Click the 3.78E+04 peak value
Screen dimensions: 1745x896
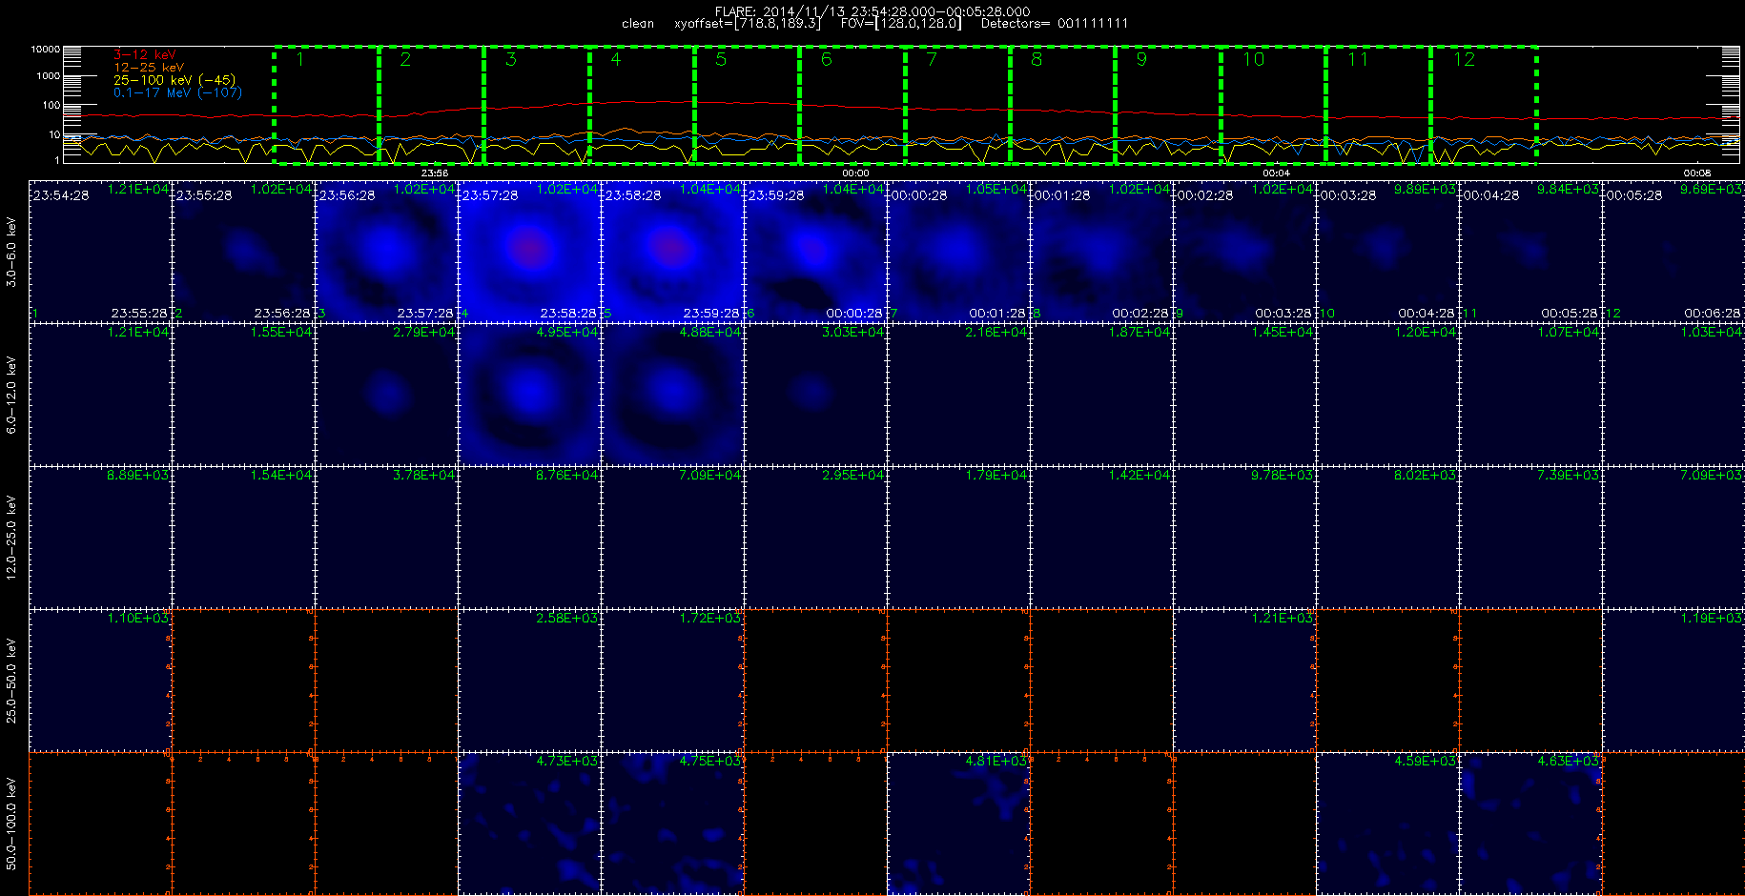424,475
